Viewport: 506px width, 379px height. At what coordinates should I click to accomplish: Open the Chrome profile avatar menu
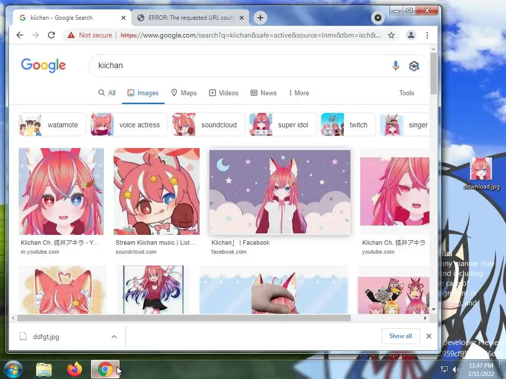(x=411, y=35)
